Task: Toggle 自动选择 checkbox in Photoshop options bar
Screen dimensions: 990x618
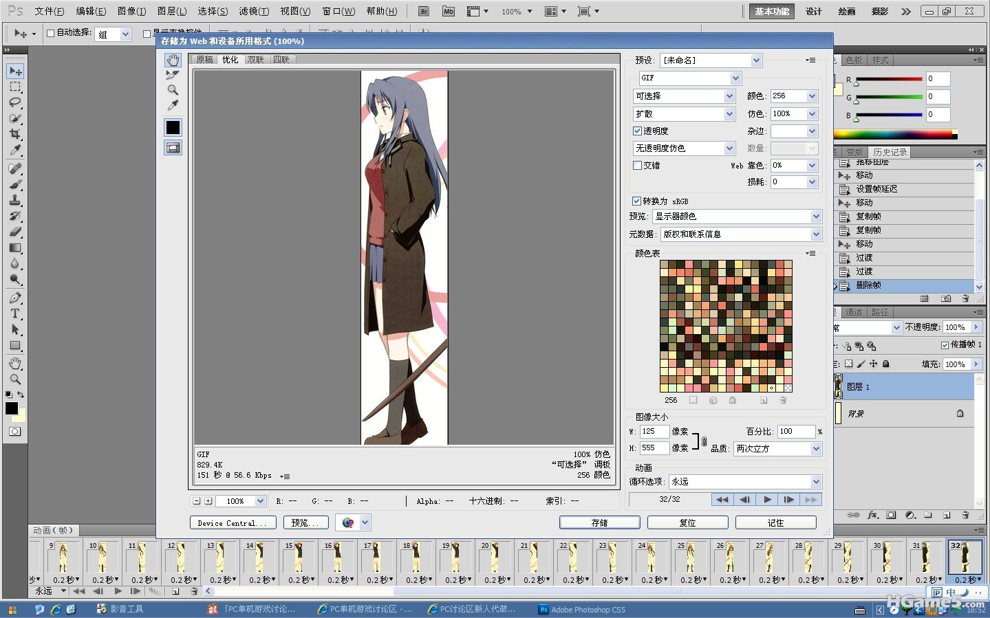Action: 50,33
